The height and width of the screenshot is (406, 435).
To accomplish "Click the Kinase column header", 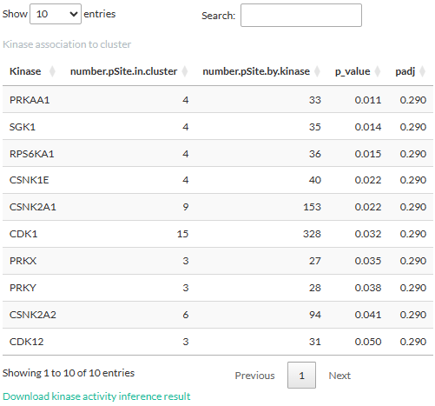I will (x=25, y=71).
